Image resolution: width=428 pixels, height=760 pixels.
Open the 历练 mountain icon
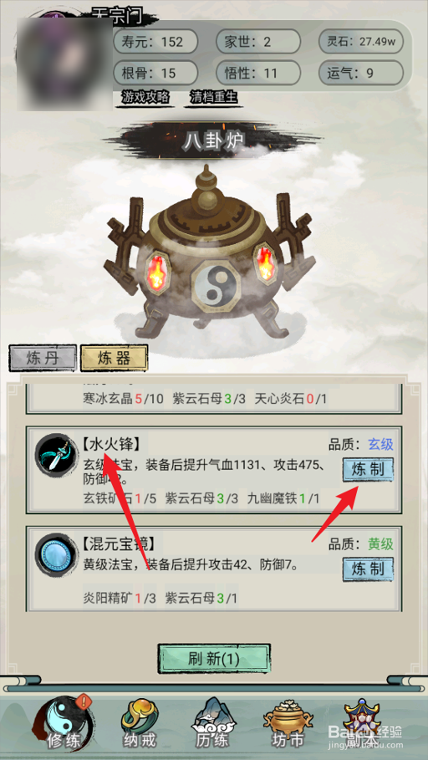pyautogui.click(x=213, y=723)
